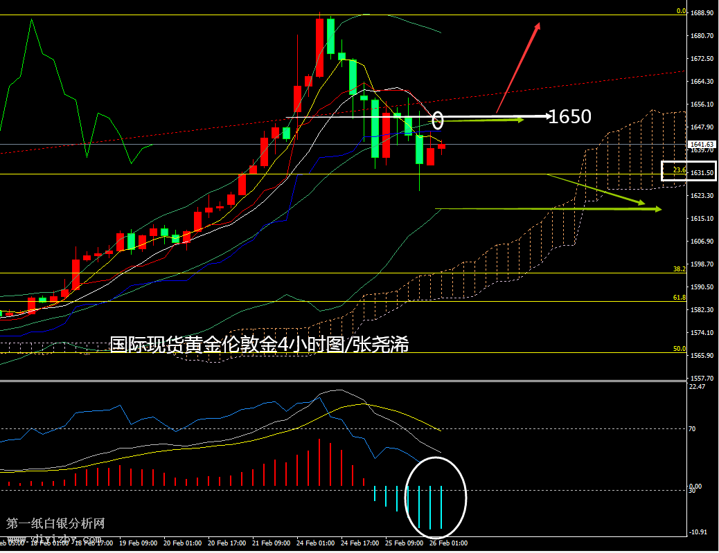Select the current price label 1641.63
Screen dimensions: 719x553
tap(702, 144)
